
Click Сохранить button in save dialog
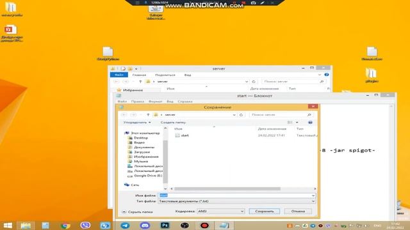264,211
